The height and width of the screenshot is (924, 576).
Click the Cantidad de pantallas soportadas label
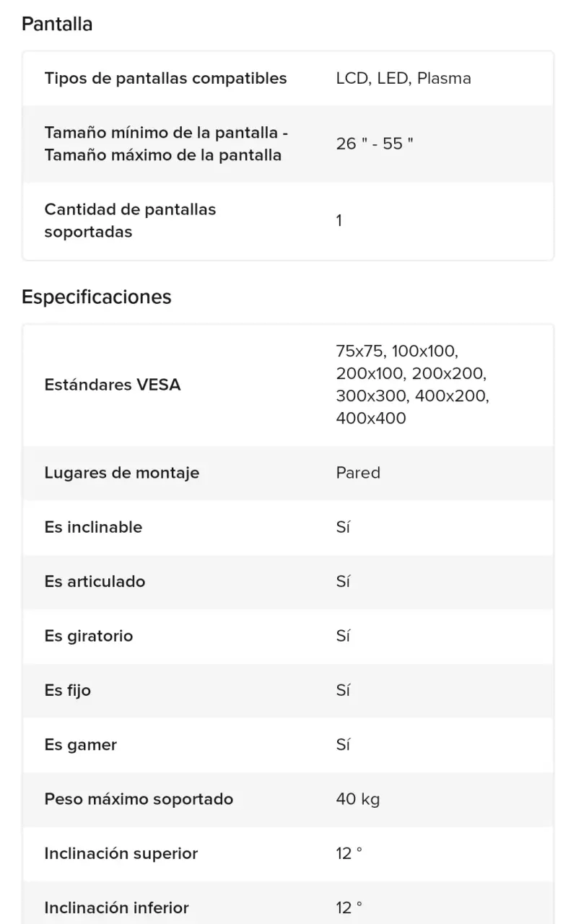tap(130, 220)
